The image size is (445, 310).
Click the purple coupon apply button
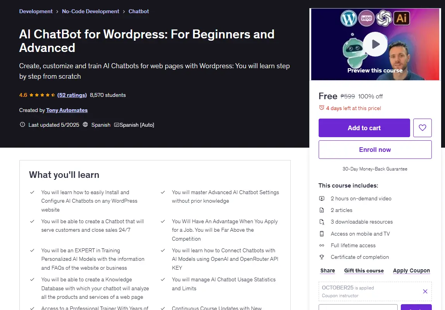point(416,307)
